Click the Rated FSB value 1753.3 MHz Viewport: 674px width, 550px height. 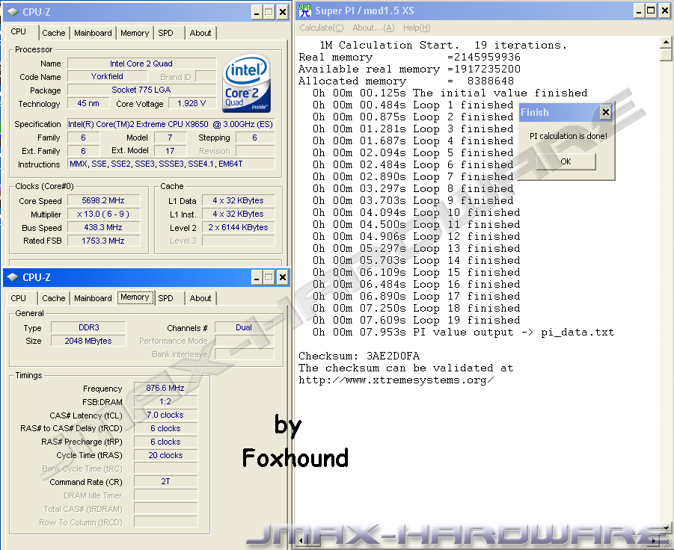(103, 241)
